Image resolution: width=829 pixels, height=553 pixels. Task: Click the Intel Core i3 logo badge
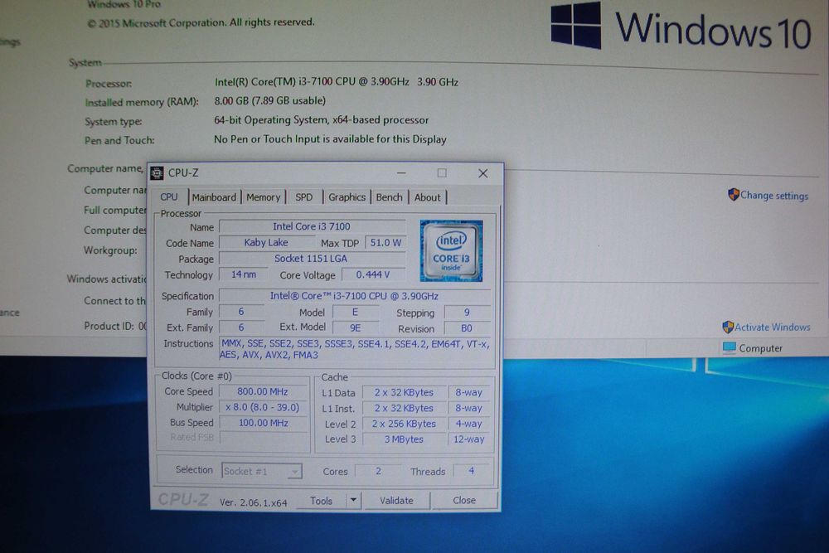(451, 250)
